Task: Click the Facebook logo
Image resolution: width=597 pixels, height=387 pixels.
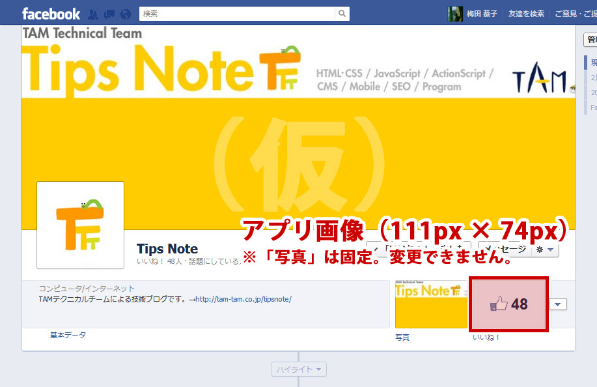Action: pyautogui.click(x=51, y=14)
